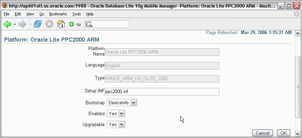The width and height of the screenshot is (302, 138).
Task: Open the Help menu
Action: [90, 14]
